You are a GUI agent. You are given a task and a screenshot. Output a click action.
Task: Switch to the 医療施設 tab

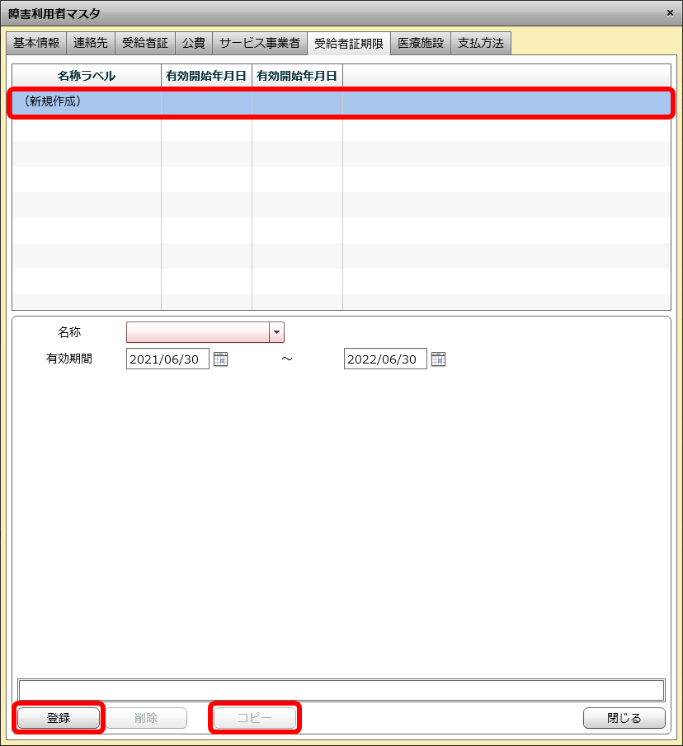point(421,43)
